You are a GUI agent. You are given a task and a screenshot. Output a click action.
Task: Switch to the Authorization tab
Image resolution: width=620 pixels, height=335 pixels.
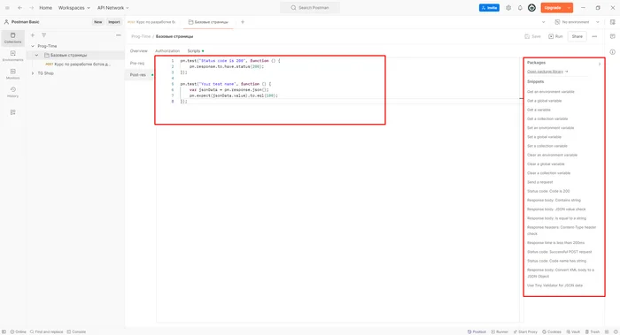(x=167, y=51)
